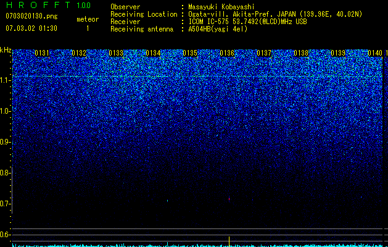388x247 pixels.
Task: Click the 0132 time marker
Action: [79, 53]
